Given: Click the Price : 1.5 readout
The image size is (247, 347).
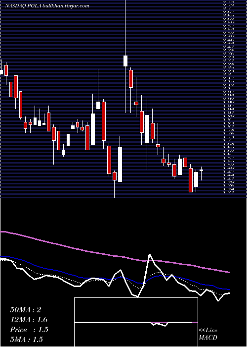Looking at the screenshot, I should (x=29, y=330).
